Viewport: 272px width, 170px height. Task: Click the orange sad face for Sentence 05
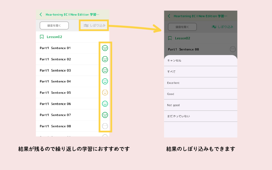point(105,93)
